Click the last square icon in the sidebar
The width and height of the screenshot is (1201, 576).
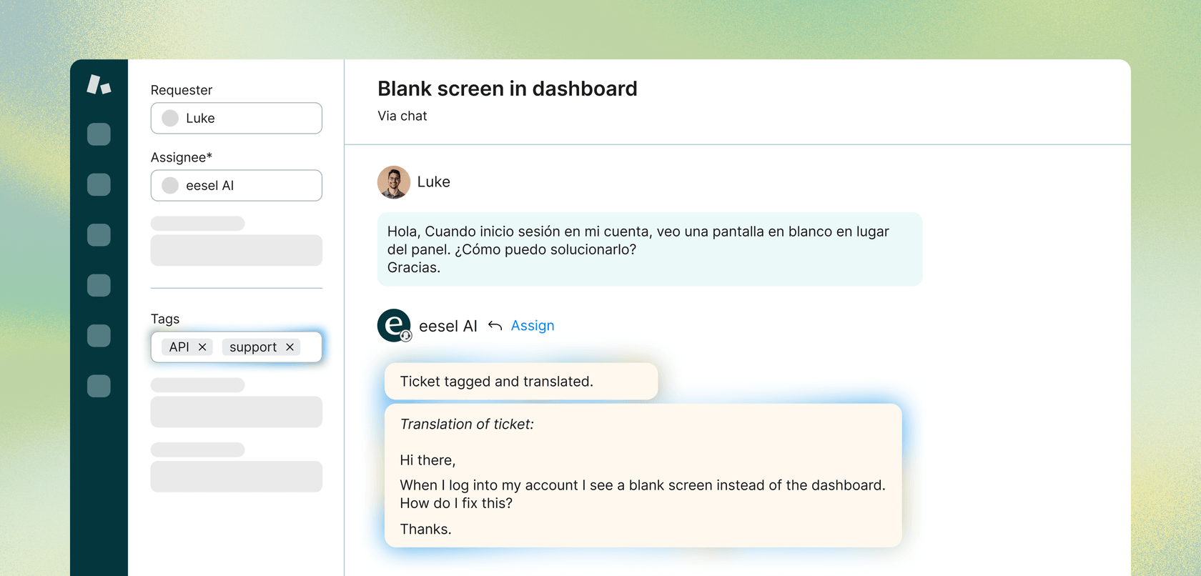pos(99,386)
